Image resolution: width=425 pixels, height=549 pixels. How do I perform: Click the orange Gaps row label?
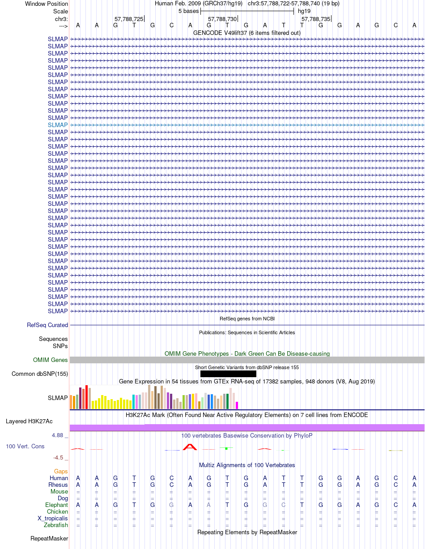(x=61, y=472)
